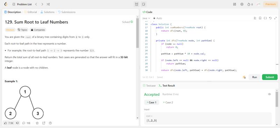Screen dimensions: 280x128
Task: Click the 'Ln 32, Col 2' status text
Action: 148,77
